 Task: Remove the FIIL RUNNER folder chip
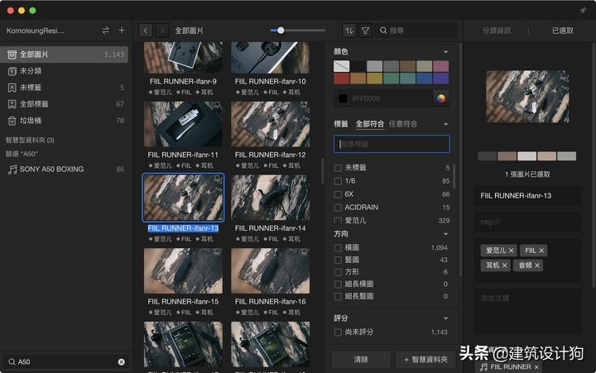[536, 367]
